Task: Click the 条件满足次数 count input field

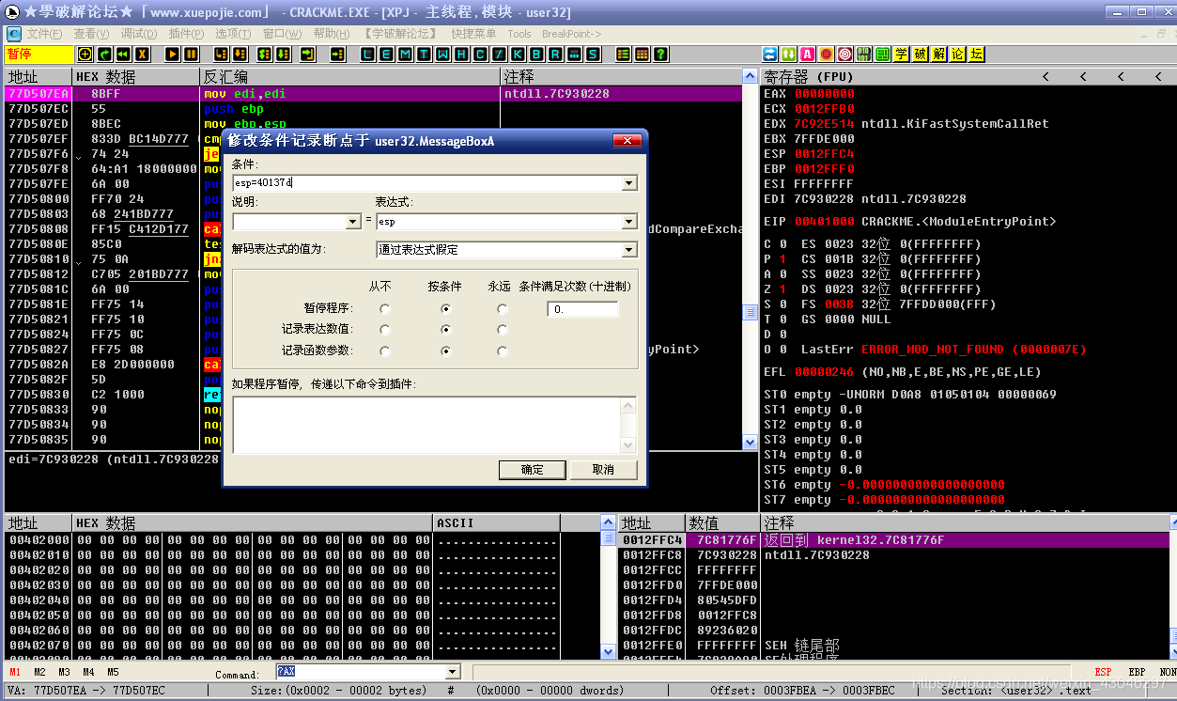Action: click(x=583, y=309)
